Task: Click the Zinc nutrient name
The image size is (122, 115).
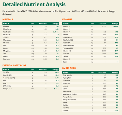Action: click(5, 54)
